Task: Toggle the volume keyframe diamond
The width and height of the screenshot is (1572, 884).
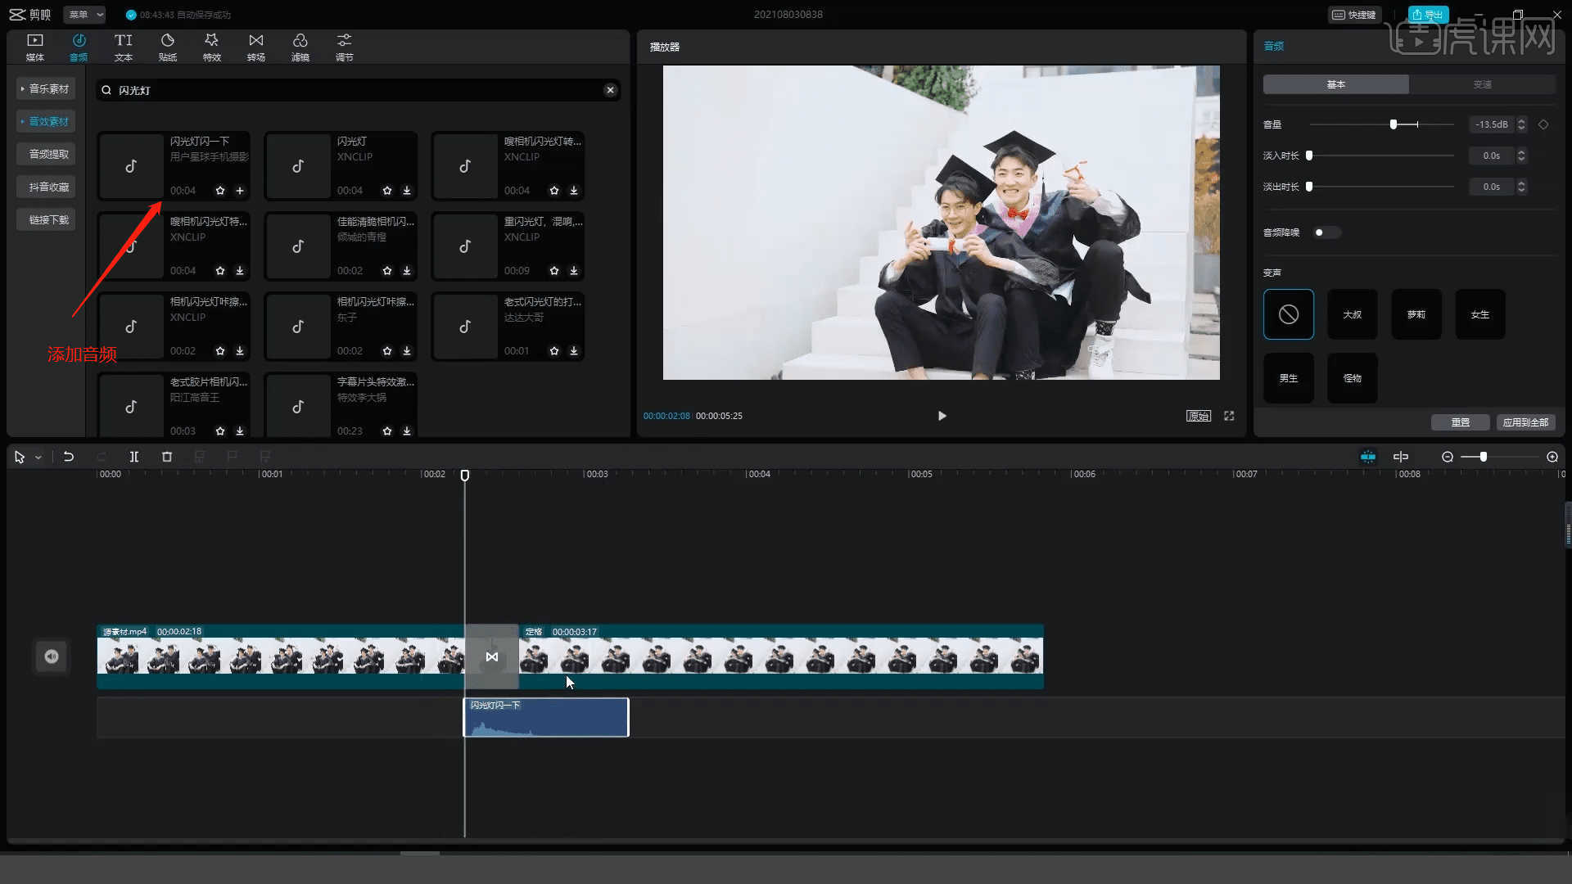Action: (x=1543, y=124)
